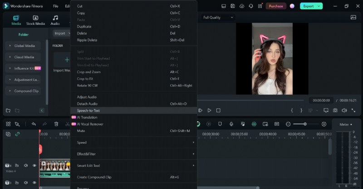363x189 pixels.
Task: Click Adjust Audio in context menu
Action: 133,97
